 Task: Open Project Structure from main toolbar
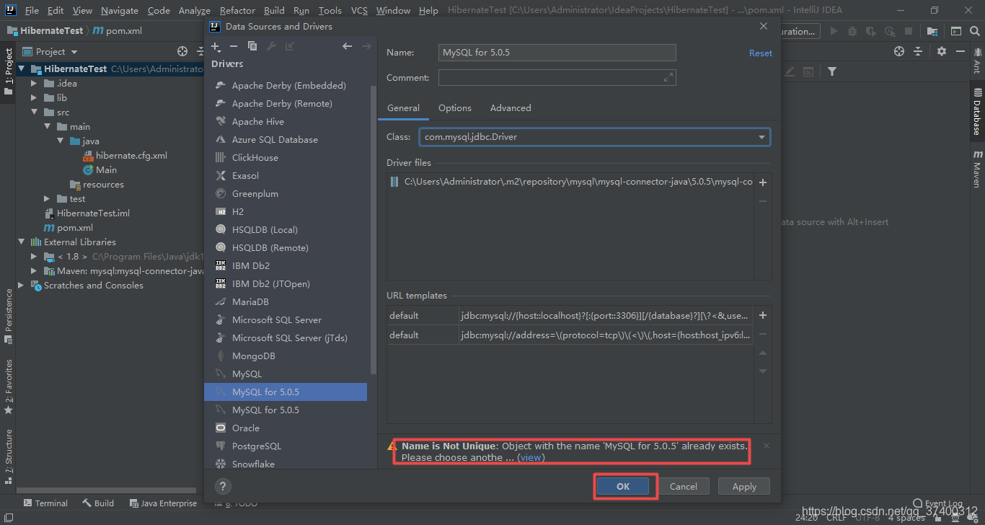point(932,31)
